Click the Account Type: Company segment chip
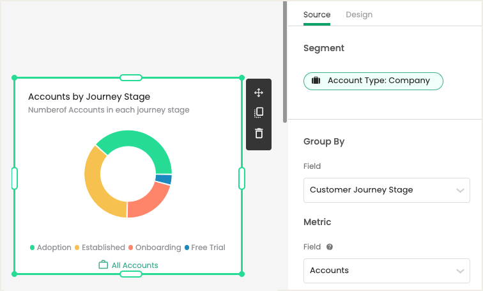This screenshot has height=291, width=483. pyautogui.click(x=373, y=81)
